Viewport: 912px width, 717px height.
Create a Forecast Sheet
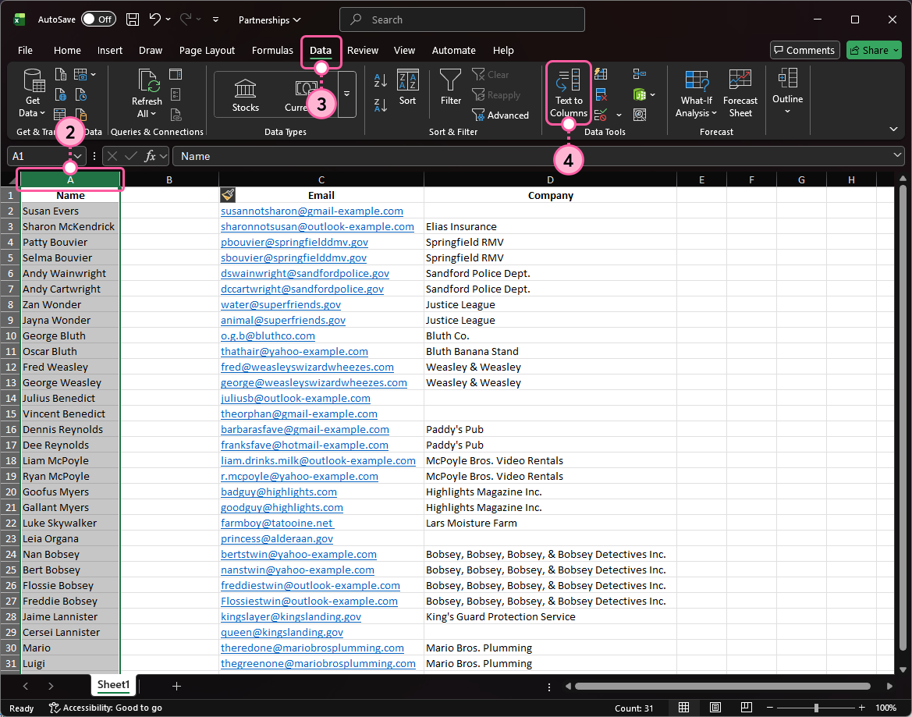pos(740,93)
